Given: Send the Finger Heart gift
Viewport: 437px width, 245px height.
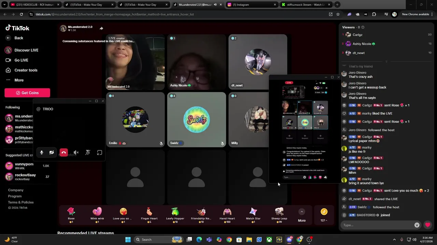Looking at the screenshot, I should (149, 215).
